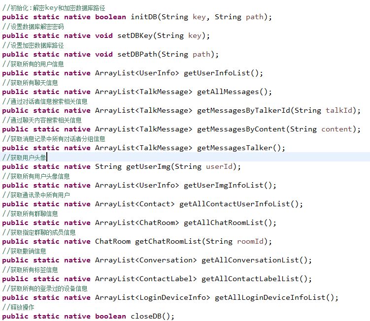This screenshot has width=370, height=321.
Task: Place cursor in comment 通过聊天内容搜索相关信息
Action: tap(42, 120)
